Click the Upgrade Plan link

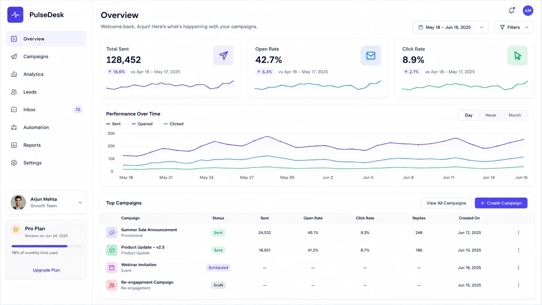(x=46, y=270)
